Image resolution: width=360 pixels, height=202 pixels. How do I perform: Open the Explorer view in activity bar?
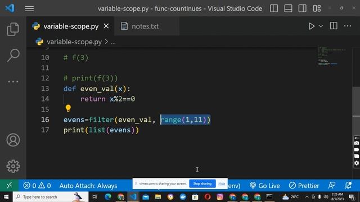click(x=13, y=29)
